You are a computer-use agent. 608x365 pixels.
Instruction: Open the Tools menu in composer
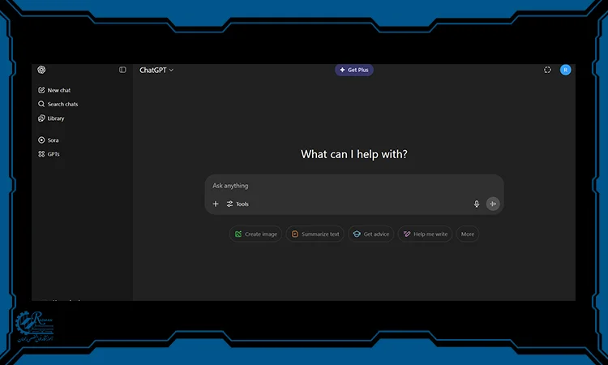tap(238, 204)
